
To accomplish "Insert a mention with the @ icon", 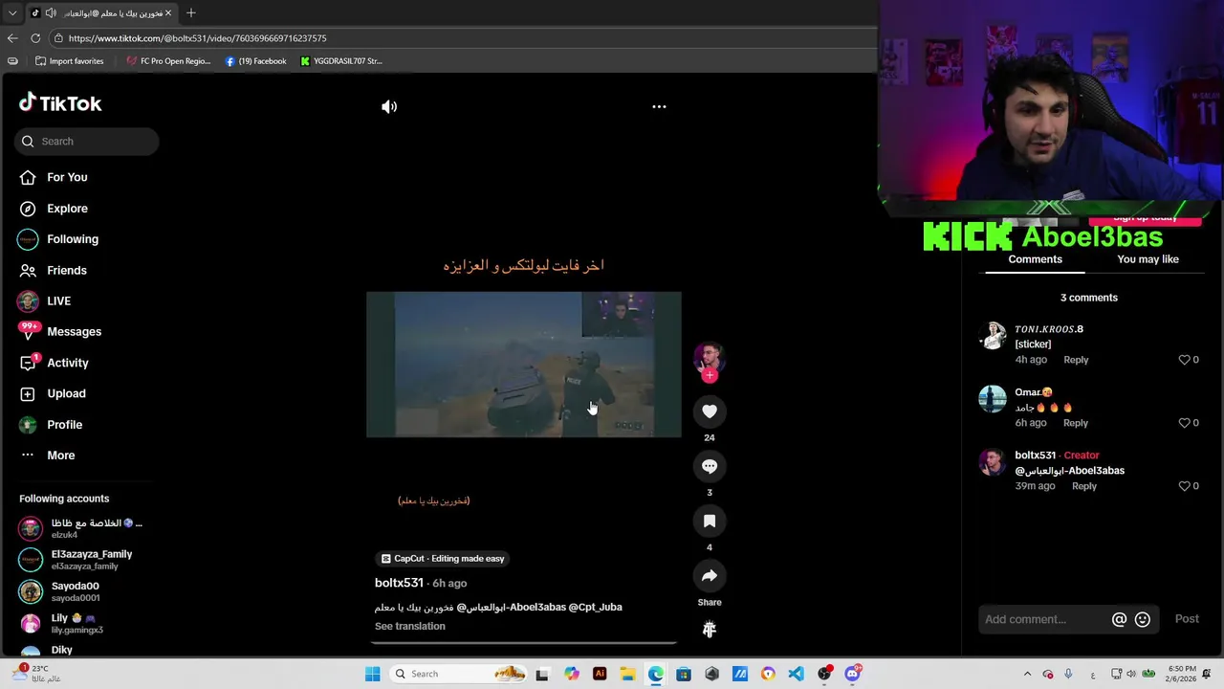I will pyautogui.click(x=1119, y=619).
